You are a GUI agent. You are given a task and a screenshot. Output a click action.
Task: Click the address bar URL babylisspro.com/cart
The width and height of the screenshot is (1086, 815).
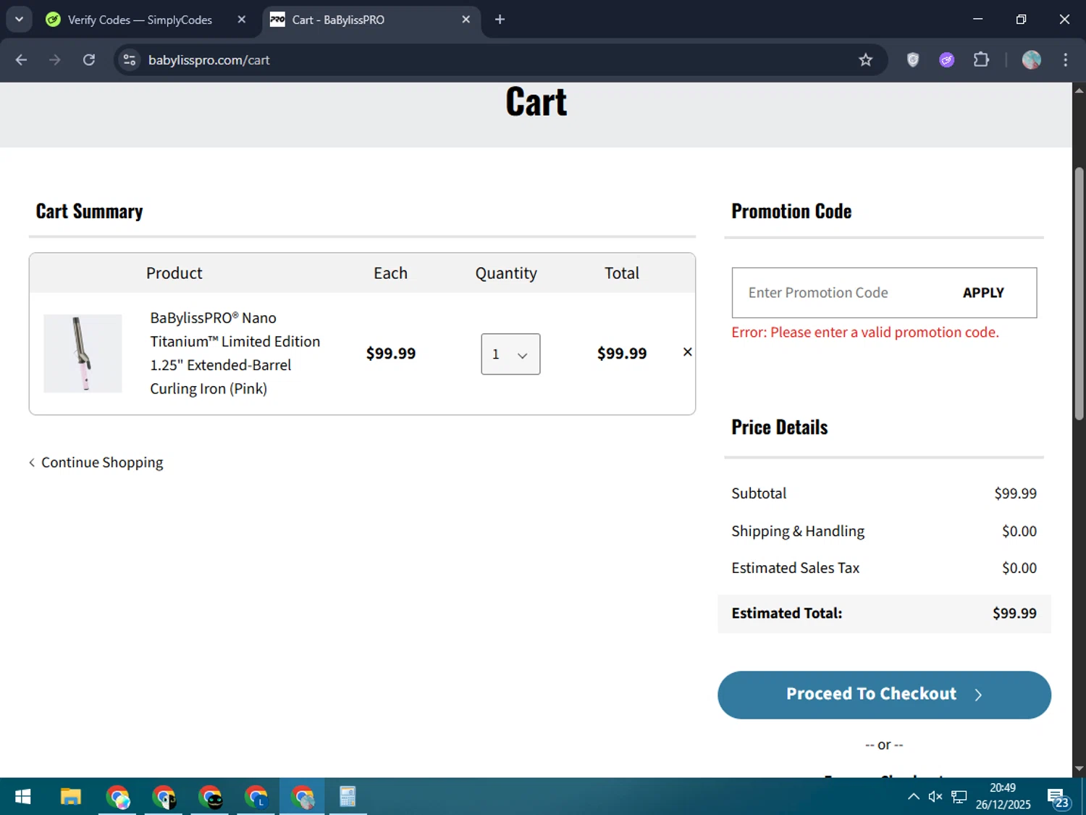point(209,60)
